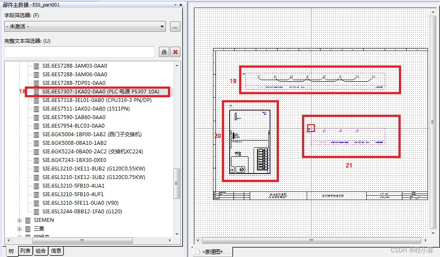Select part SIE.6ES7288-7DP01-0AA0

point(74,83)
